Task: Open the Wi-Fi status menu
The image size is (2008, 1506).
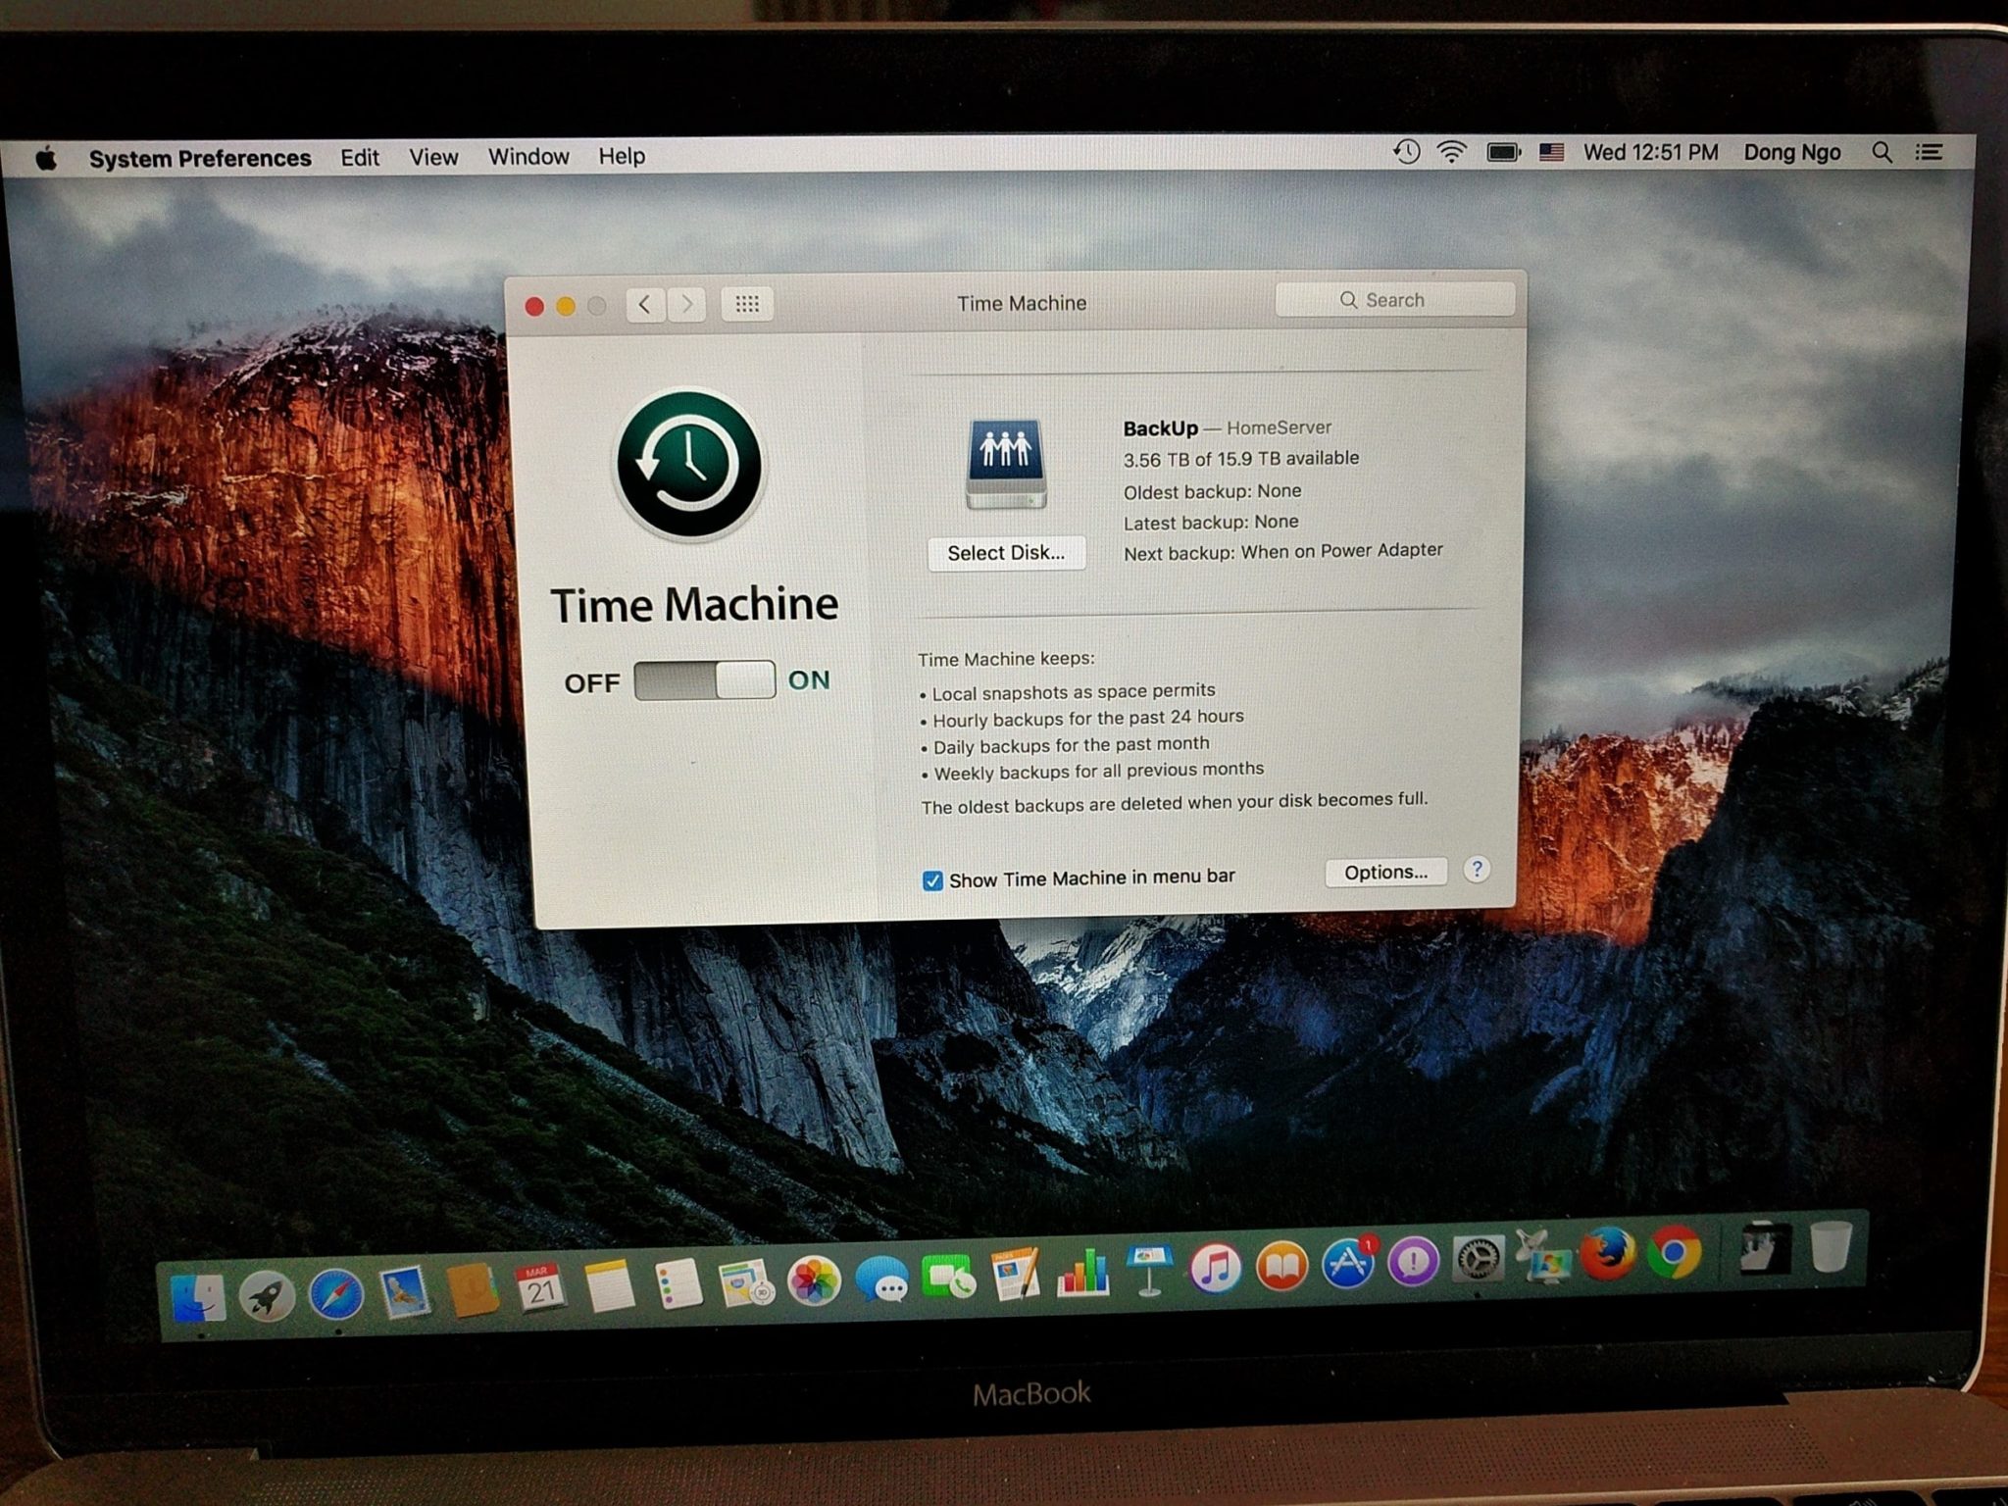Action: pyautogui.click(x=1452, y=152)
